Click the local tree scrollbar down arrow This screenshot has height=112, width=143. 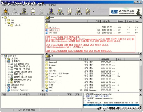pyautogui.click(x=43, y=91)
